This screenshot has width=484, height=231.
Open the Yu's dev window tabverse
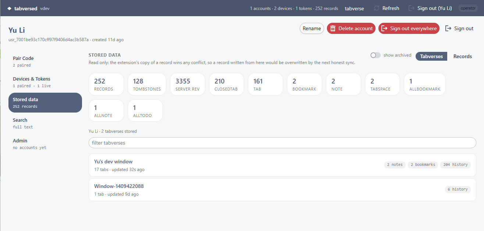pyautogui.click(x=282, y=165)
